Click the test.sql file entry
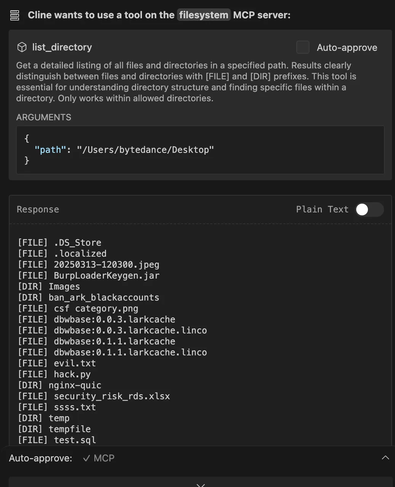The width and height of the screenshot is (395, 487). (75, 440)
